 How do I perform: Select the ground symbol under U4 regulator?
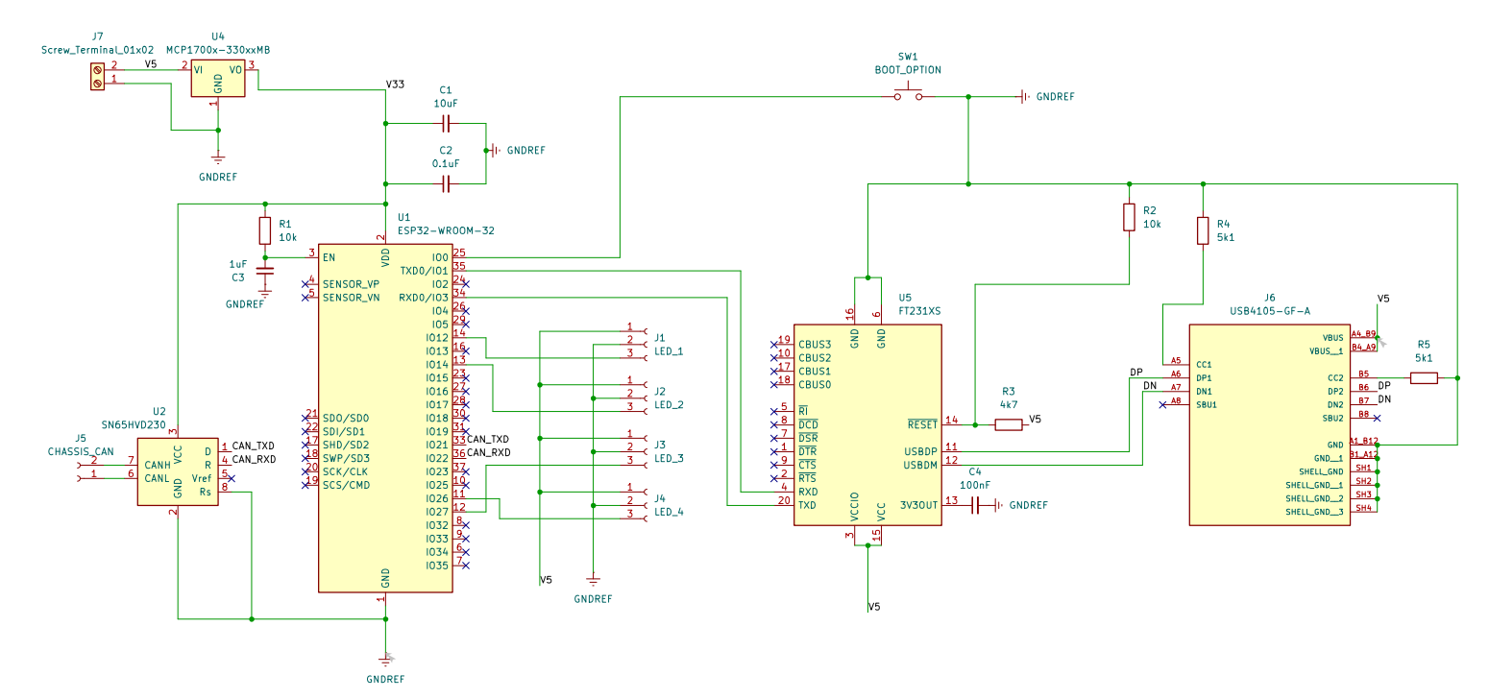218,158
